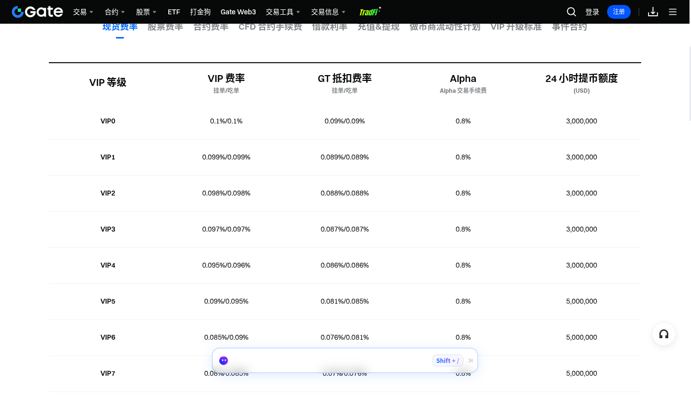The image size is (691, 395).
Task: Click the 0.089%/0.089% GT fee cell
Action: point(345,157)
